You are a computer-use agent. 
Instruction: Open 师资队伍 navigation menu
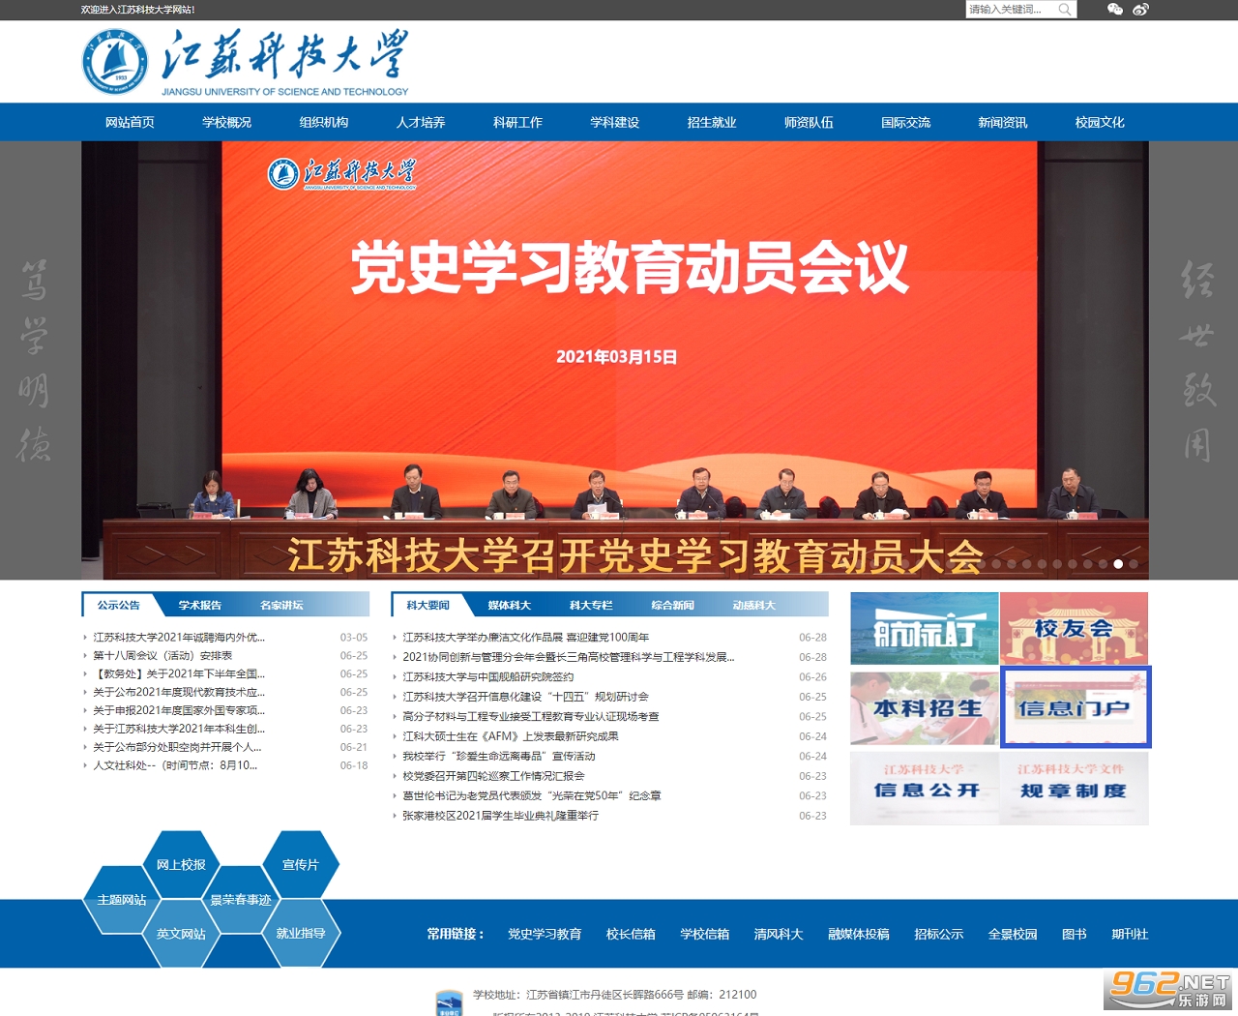click(x=809, y=122)
